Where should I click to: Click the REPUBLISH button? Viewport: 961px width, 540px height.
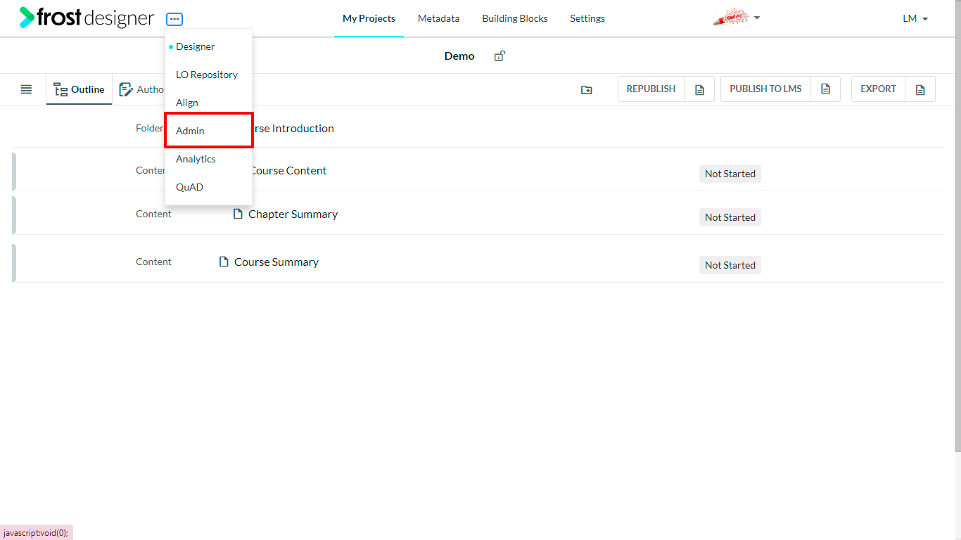pos(651,89)
